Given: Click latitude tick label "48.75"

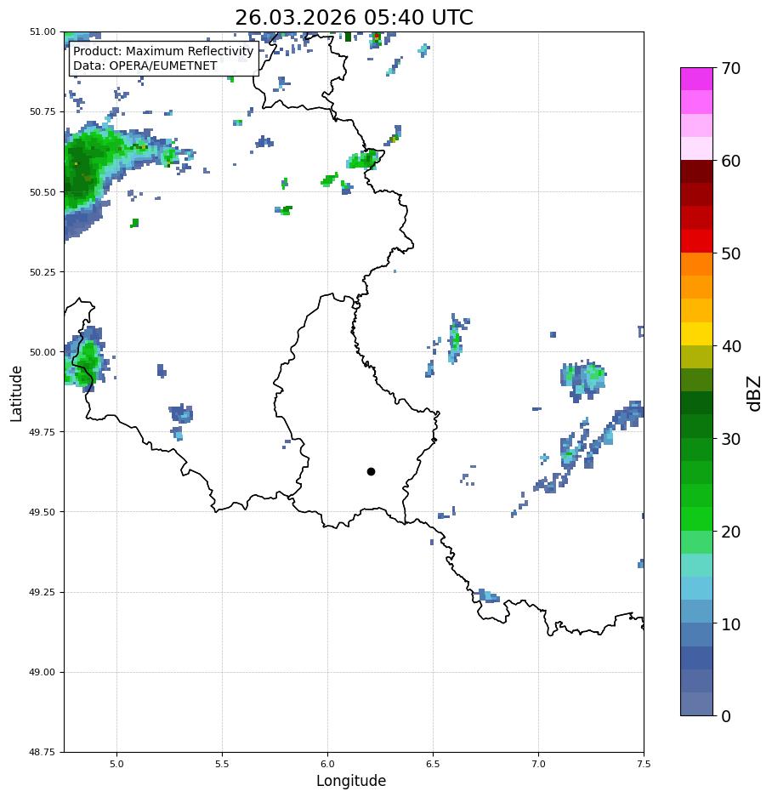Looking at the screenshot, I should point(43,752).
